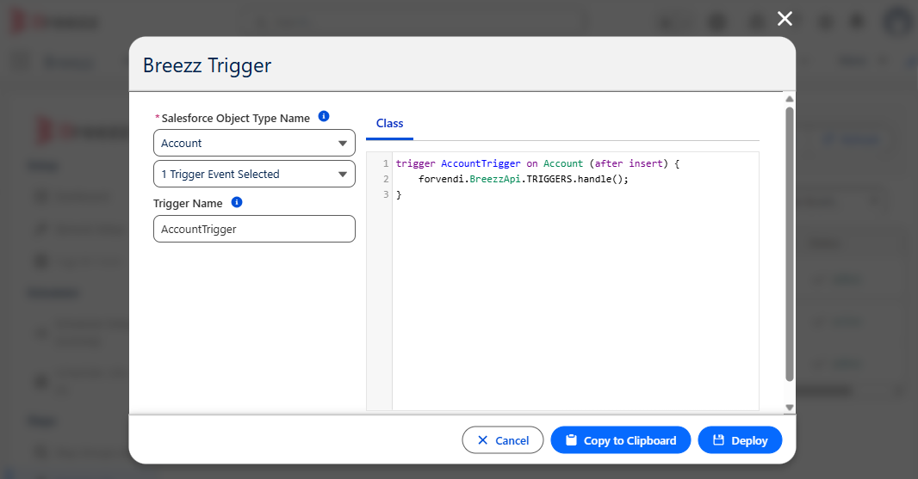
Task: Show info for Salesforce Object Type Name
Action: [x=324, y=116]
